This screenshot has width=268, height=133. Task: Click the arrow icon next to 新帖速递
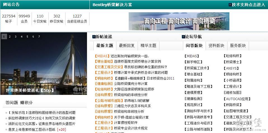click(94, 36)
